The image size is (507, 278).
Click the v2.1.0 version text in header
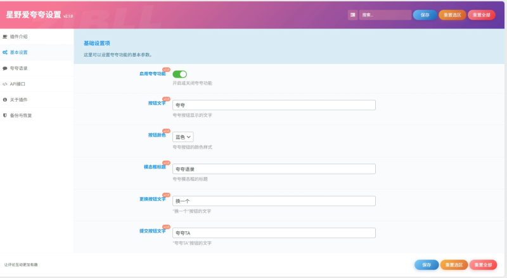[68, 16]
